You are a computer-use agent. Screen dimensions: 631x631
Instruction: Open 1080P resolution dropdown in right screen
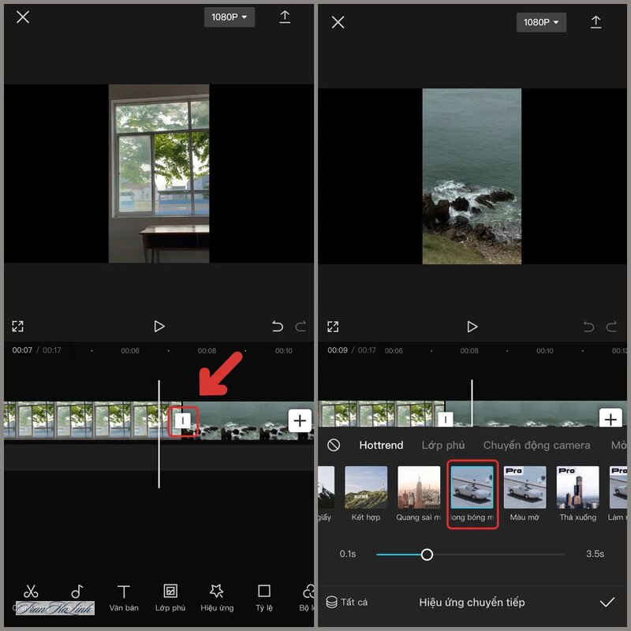click(x=541, y=22)
